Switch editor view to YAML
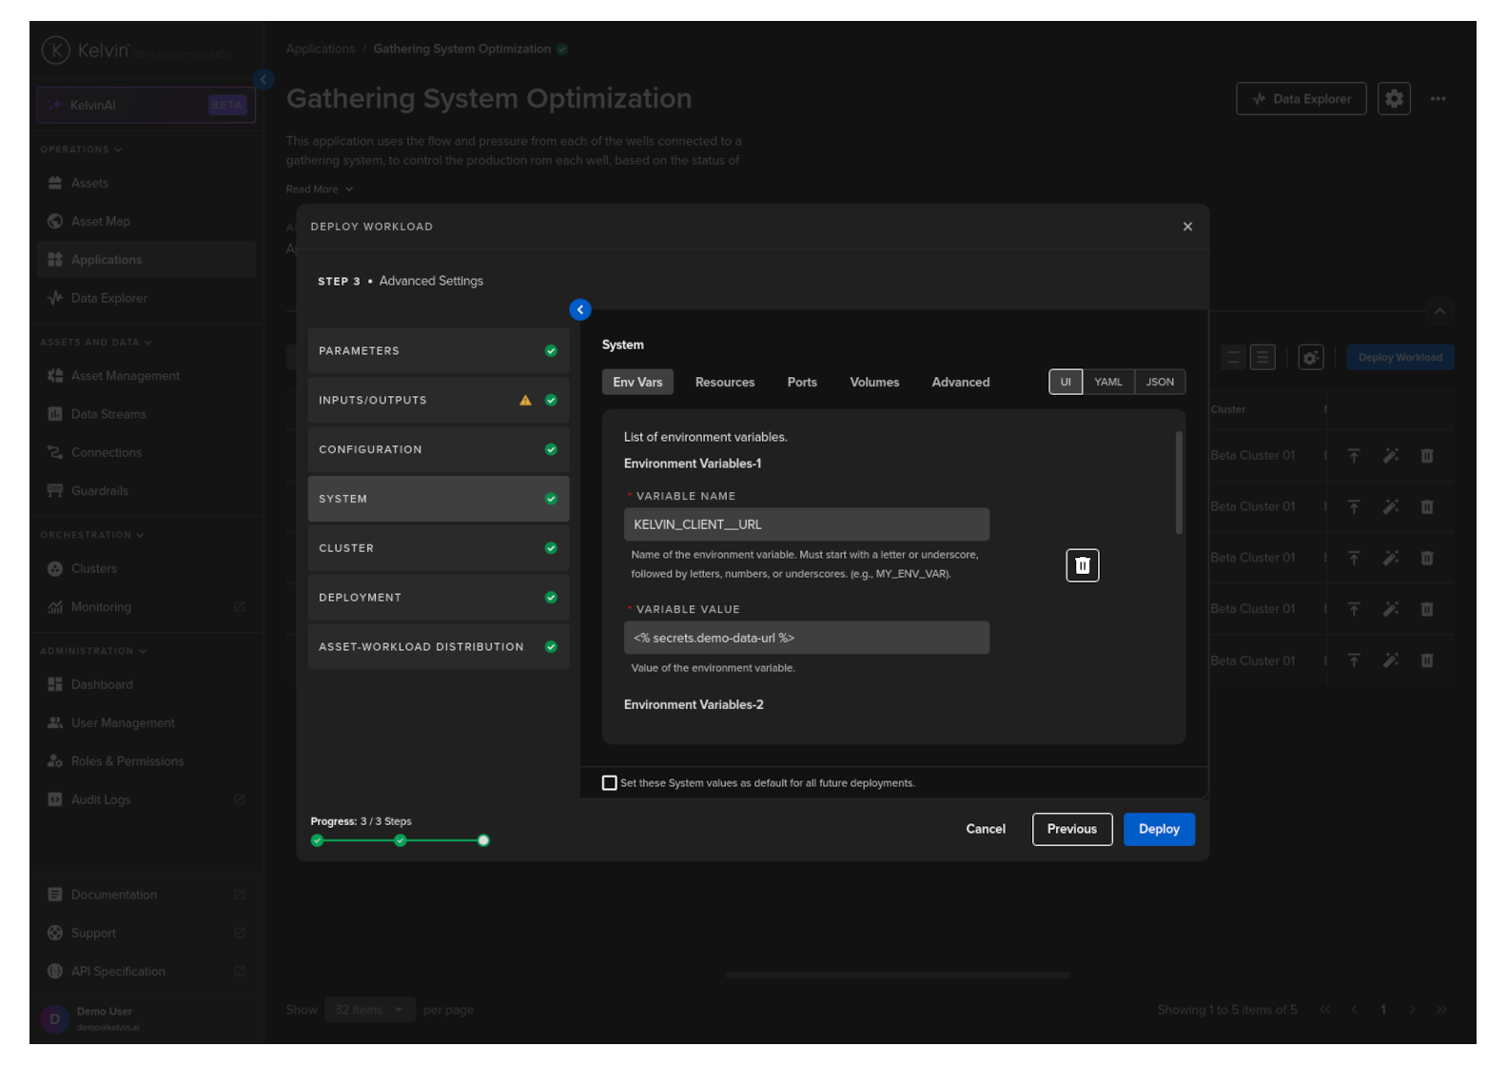This screenshot has width=1507, height=1066. pos(1107,383)
